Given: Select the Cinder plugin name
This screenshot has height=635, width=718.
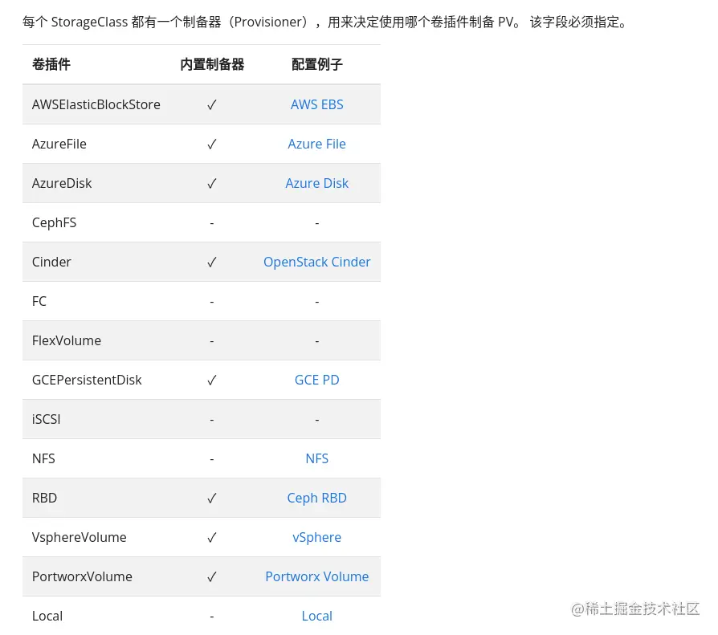Looking at the screenshot, I should [51, 262].
